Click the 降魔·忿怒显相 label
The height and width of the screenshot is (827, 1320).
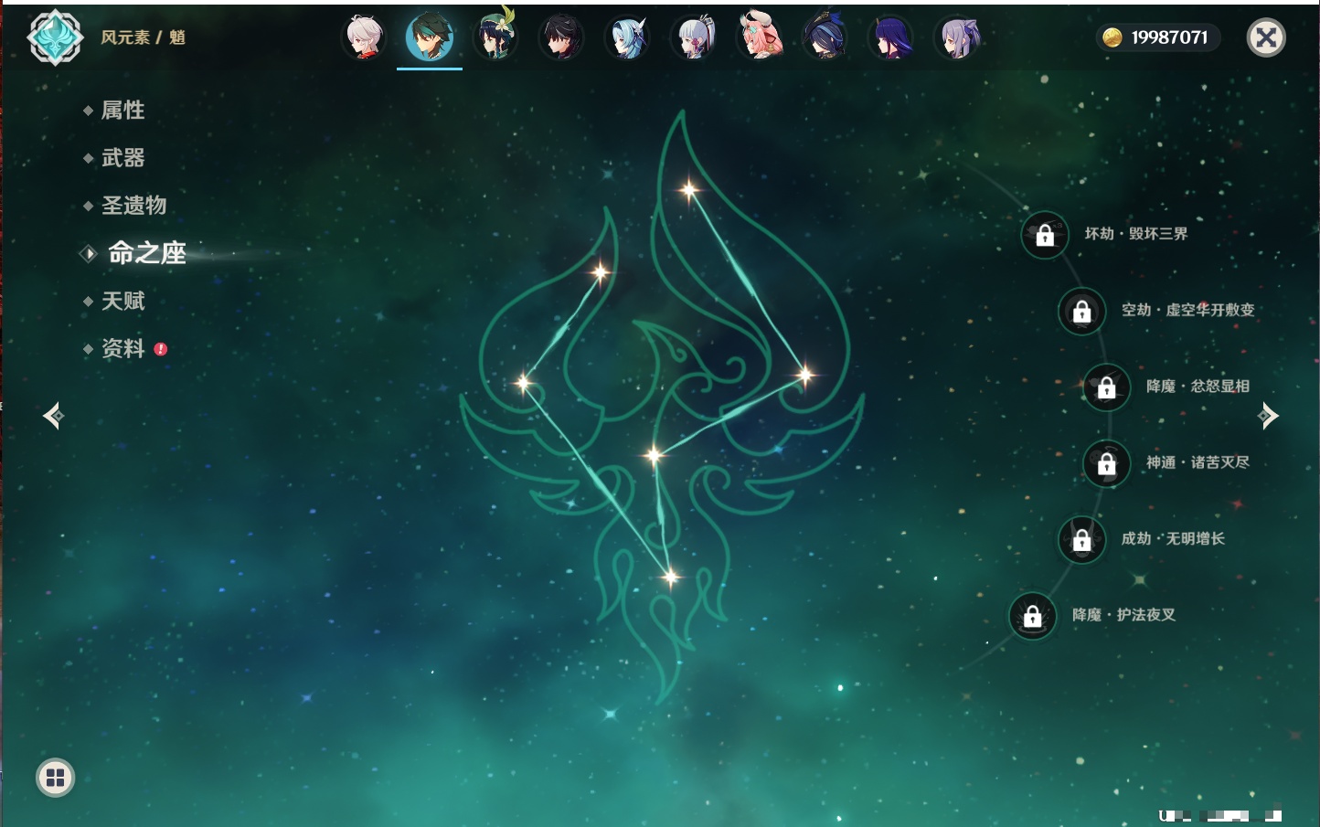tap(1198, 387)
